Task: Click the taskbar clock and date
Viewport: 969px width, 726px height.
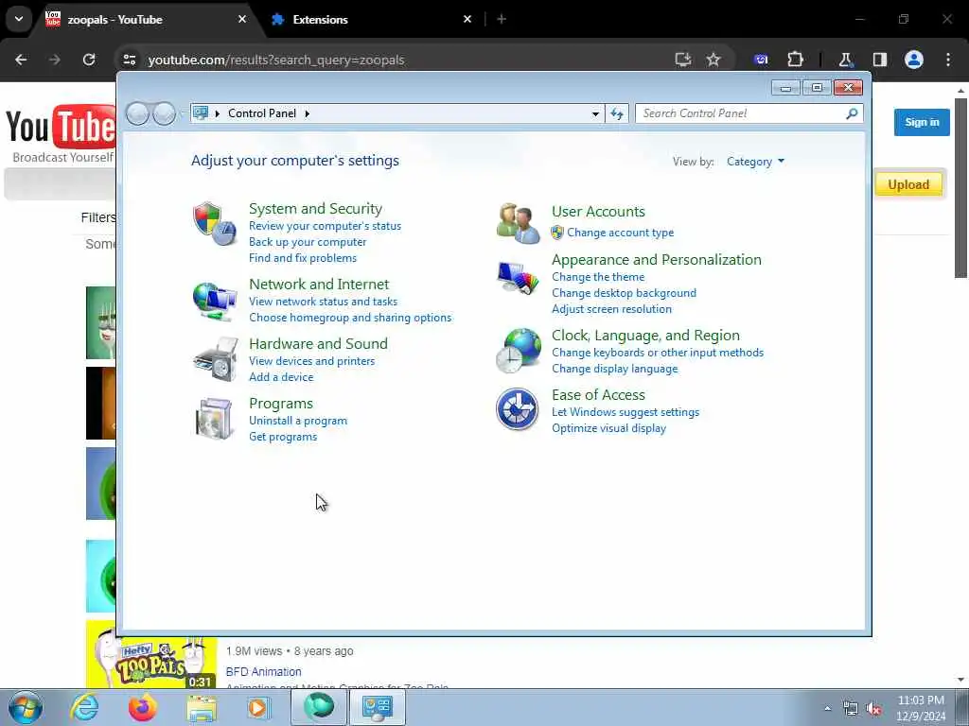Action: pos(921,708)
